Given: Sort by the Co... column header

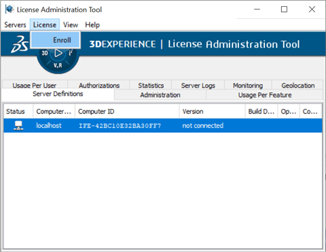Looking at the screenshot, I should 310,111.
